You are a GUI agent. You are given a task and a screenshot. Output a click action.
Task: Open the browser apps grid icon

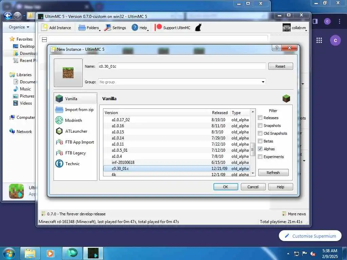click(x=319, y=40)
